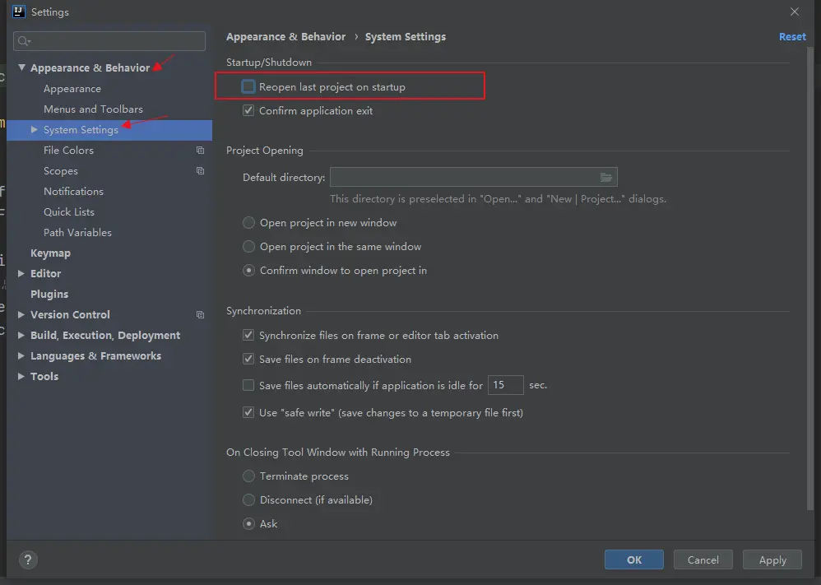The height and width of the screenshot is (585, 821).
Task: Open Editor settings category
Action: (45, 273)
